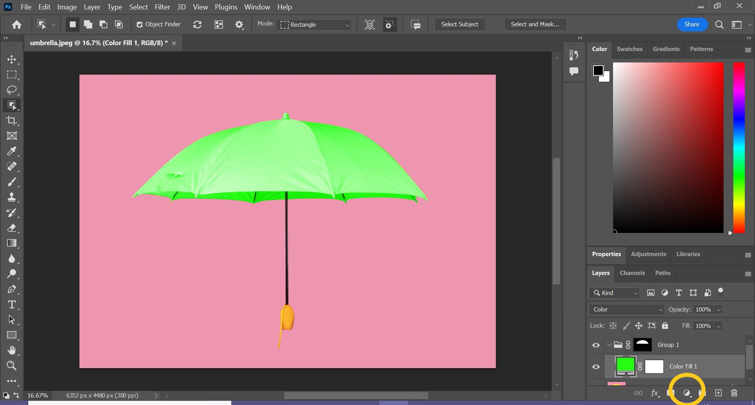The height and width of the screenshot is (405, 755).
Task: Open the Opacity slider dropdown arrow
Action: 718,310
